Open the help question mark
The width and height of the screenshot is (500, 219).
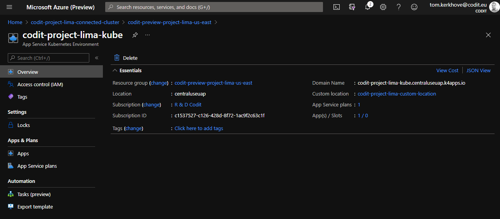tap(399, 7)
